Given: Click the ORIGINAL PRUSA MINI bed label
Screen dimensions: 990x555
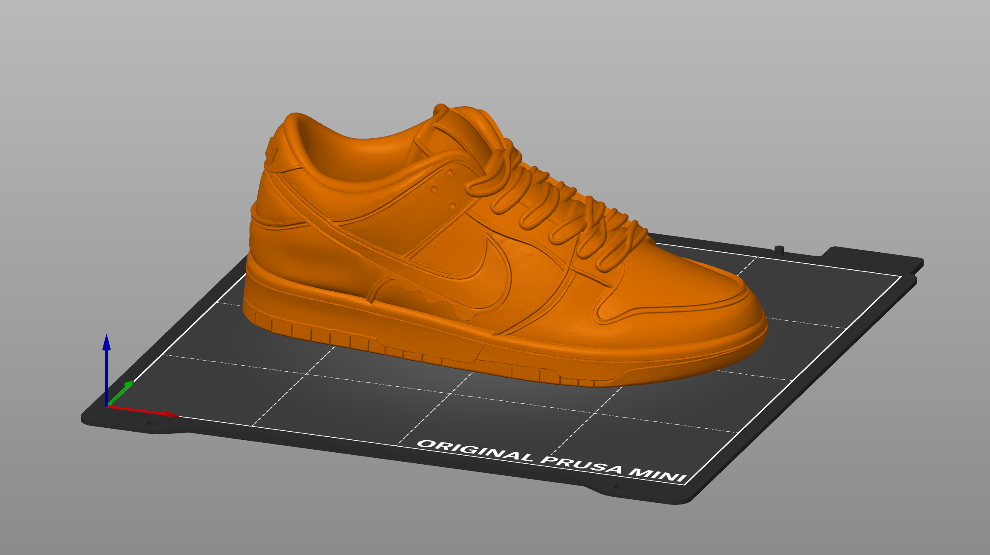Looking at the screenshot, I should pos(552,461).
